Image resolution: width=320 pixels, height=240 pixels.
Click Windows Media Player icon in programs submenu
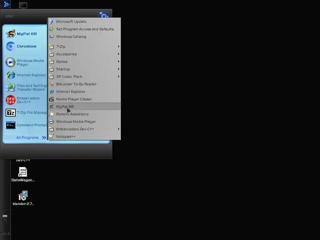[x=52, y=122]
